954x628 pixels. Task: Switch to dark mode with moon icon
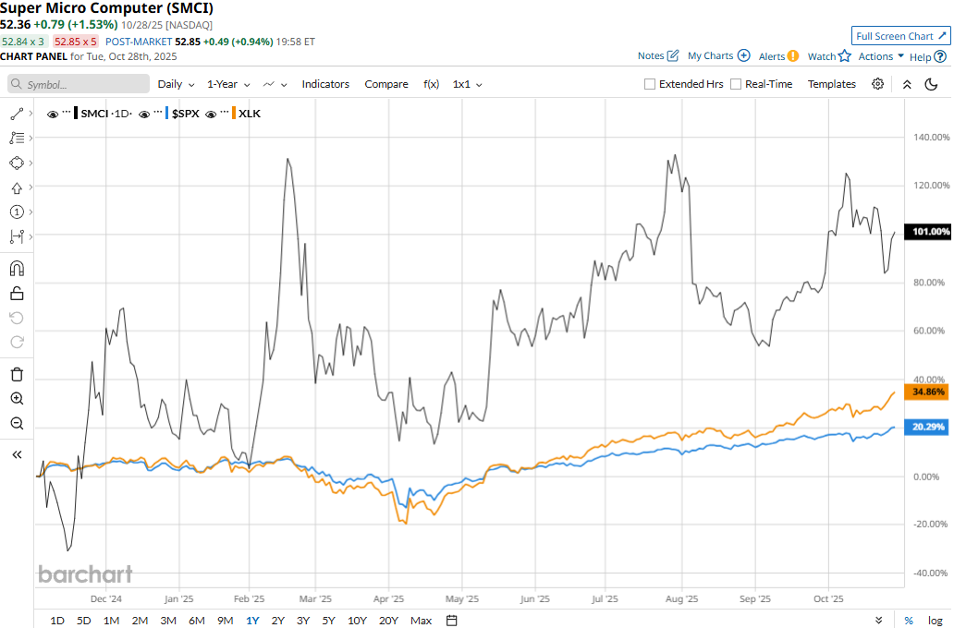[931, 84]
